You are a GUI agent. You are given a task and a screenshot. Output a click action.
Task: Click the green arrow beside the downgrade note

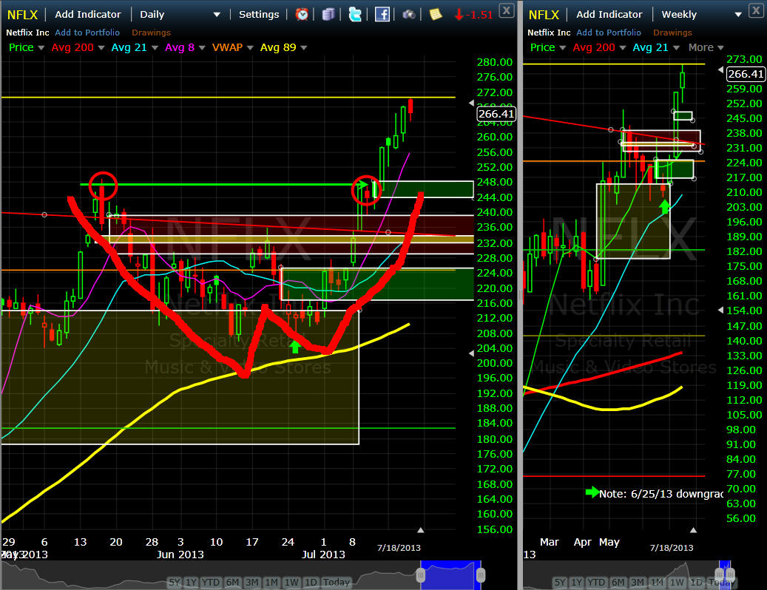(592, 492)
